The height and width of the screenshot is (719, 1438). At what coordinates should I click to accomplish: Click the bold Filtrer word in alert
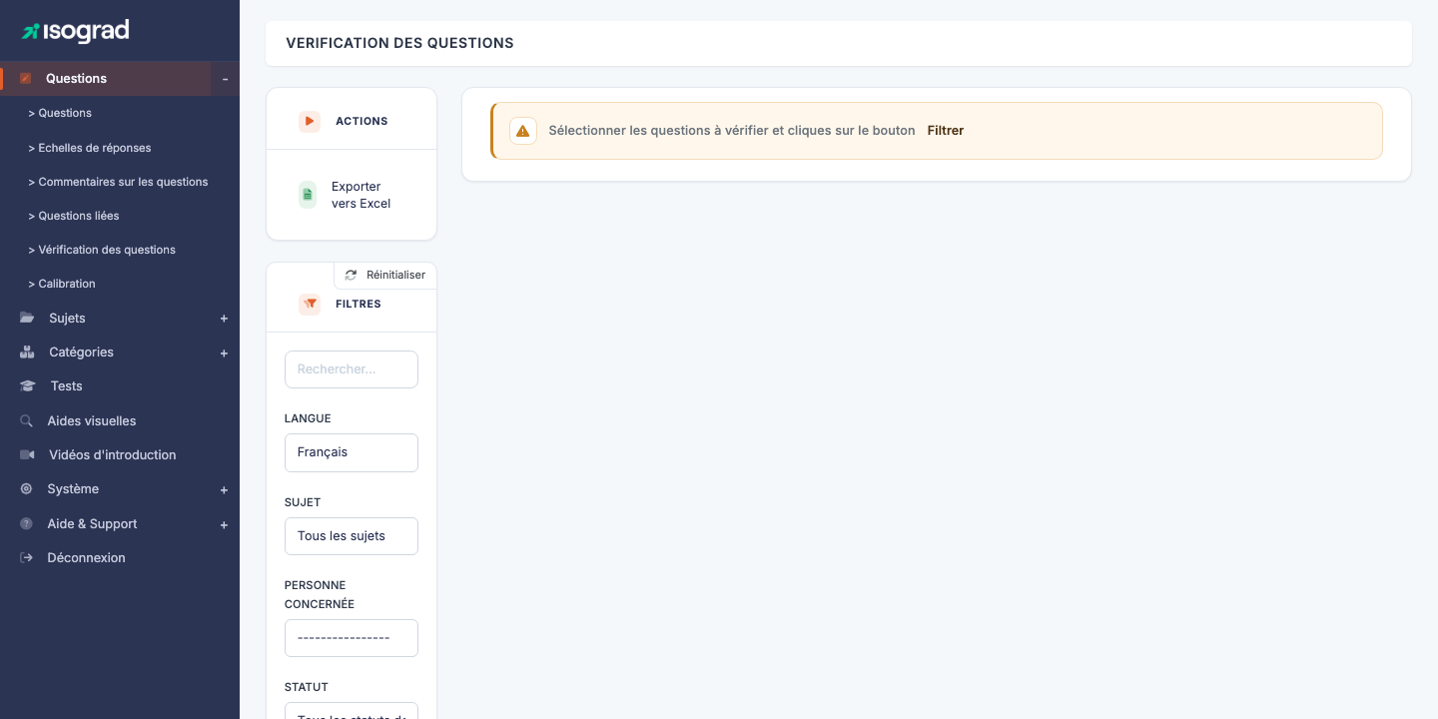[946, 131]
